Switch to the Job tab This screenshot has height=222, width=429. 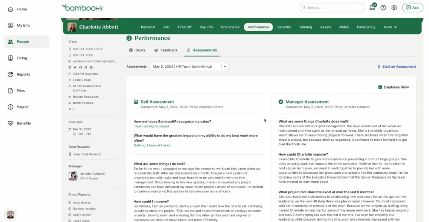(x=166, y=27)
